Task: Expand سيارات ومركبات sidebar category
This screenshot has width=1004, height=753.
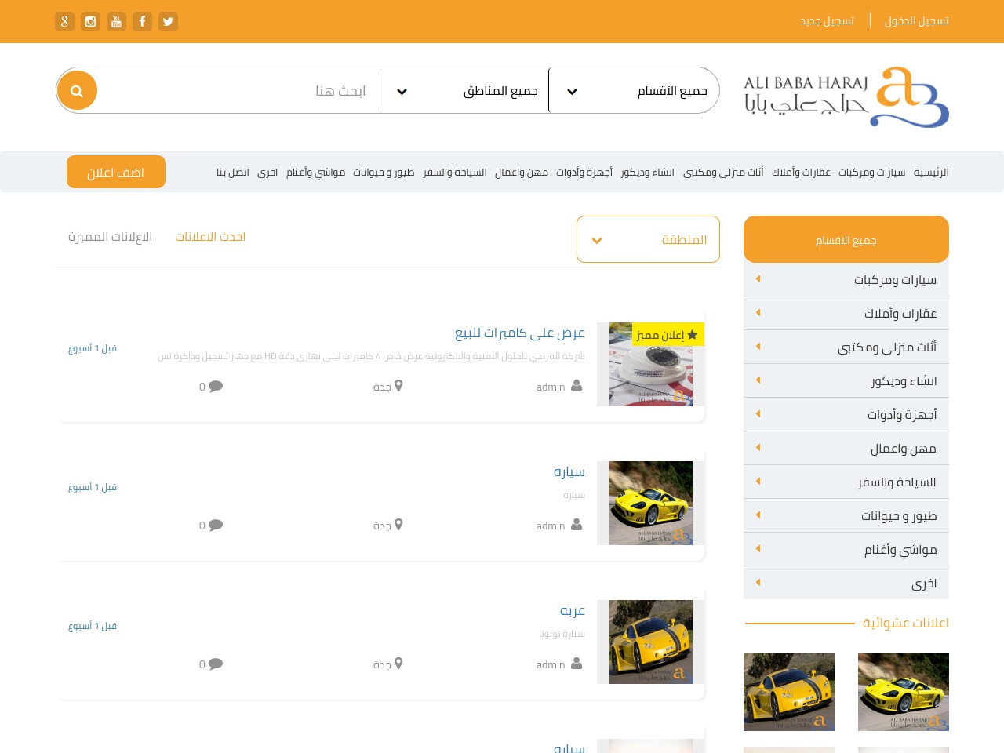Action: tap(846, 279)
